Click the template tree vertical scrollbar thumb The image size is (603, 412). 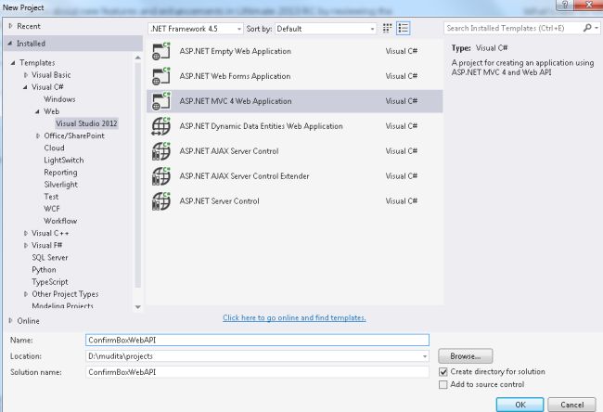tap(138, 175)
